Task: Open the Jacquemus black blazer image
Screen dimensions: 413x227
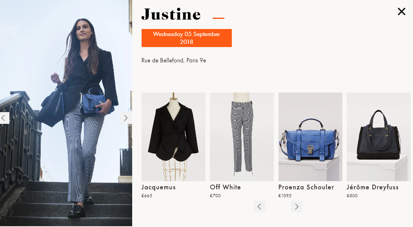Action: [x=173, y=137]
